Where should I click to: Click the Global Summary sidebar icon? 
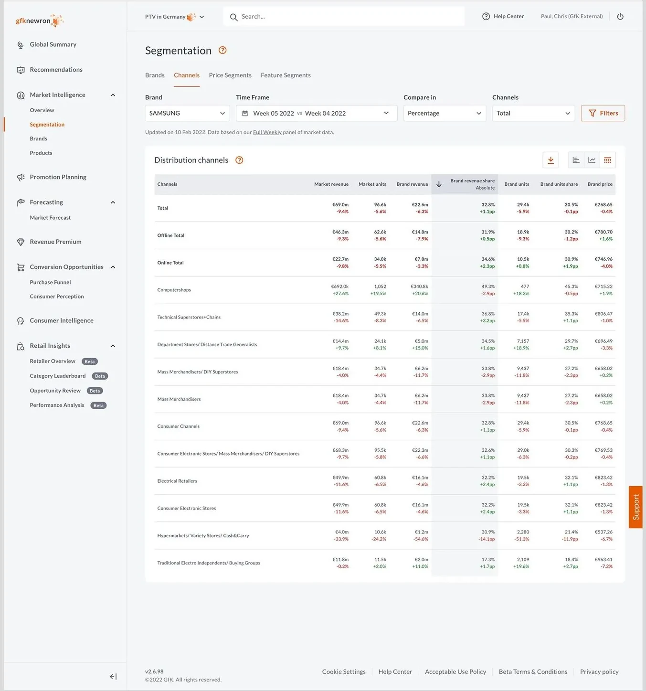pos(21,45)
